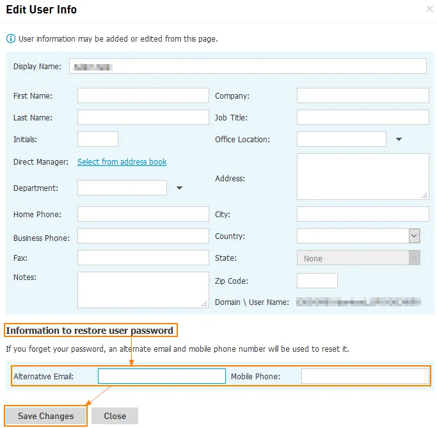Focus the Job Title field

pos(363,117)
